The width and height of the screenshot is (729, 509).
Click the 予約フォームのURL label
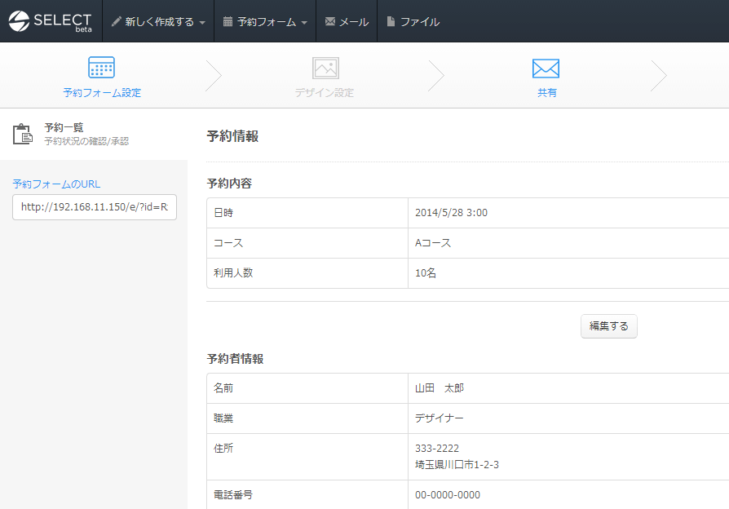click(x=56, y=184)
